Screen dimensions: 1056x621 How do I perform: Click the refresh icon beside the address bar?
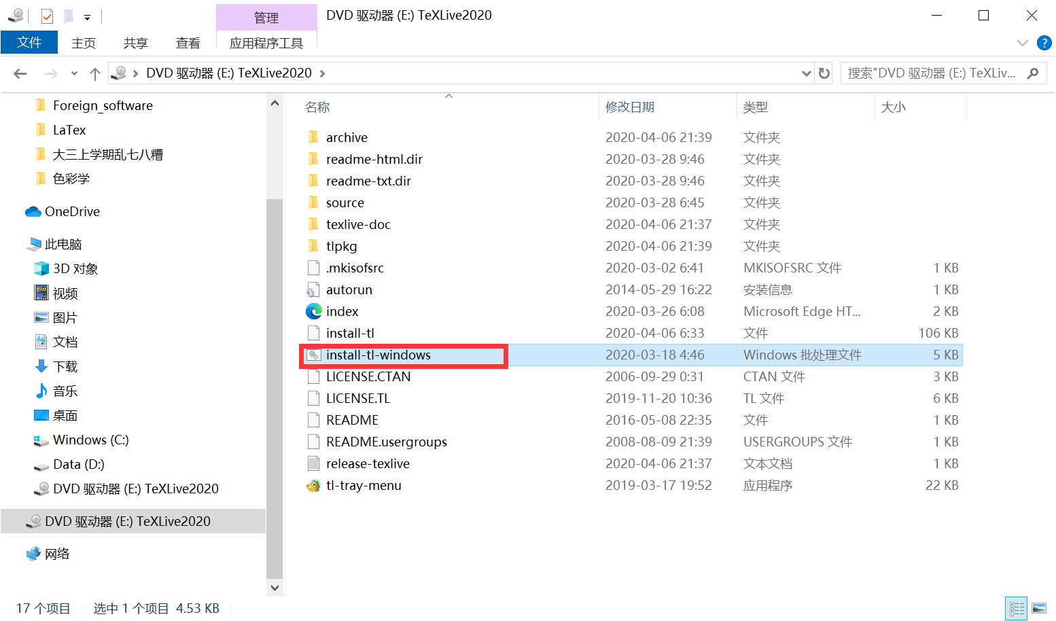tap(824, 73)
